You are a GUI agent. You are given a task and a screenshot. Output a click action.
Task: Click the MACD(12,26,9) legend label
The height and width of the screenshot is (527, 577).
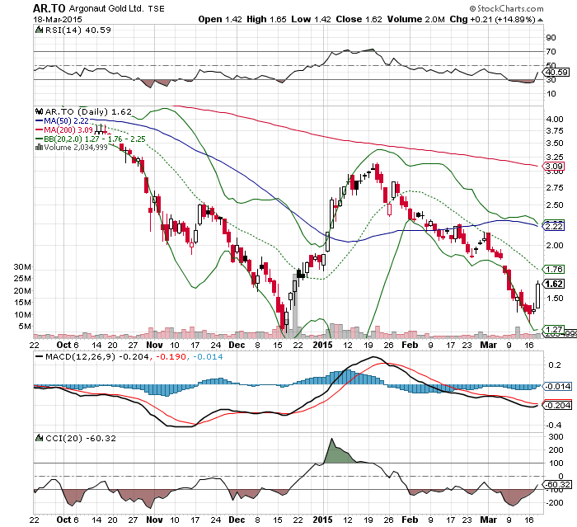click(79, 357)
